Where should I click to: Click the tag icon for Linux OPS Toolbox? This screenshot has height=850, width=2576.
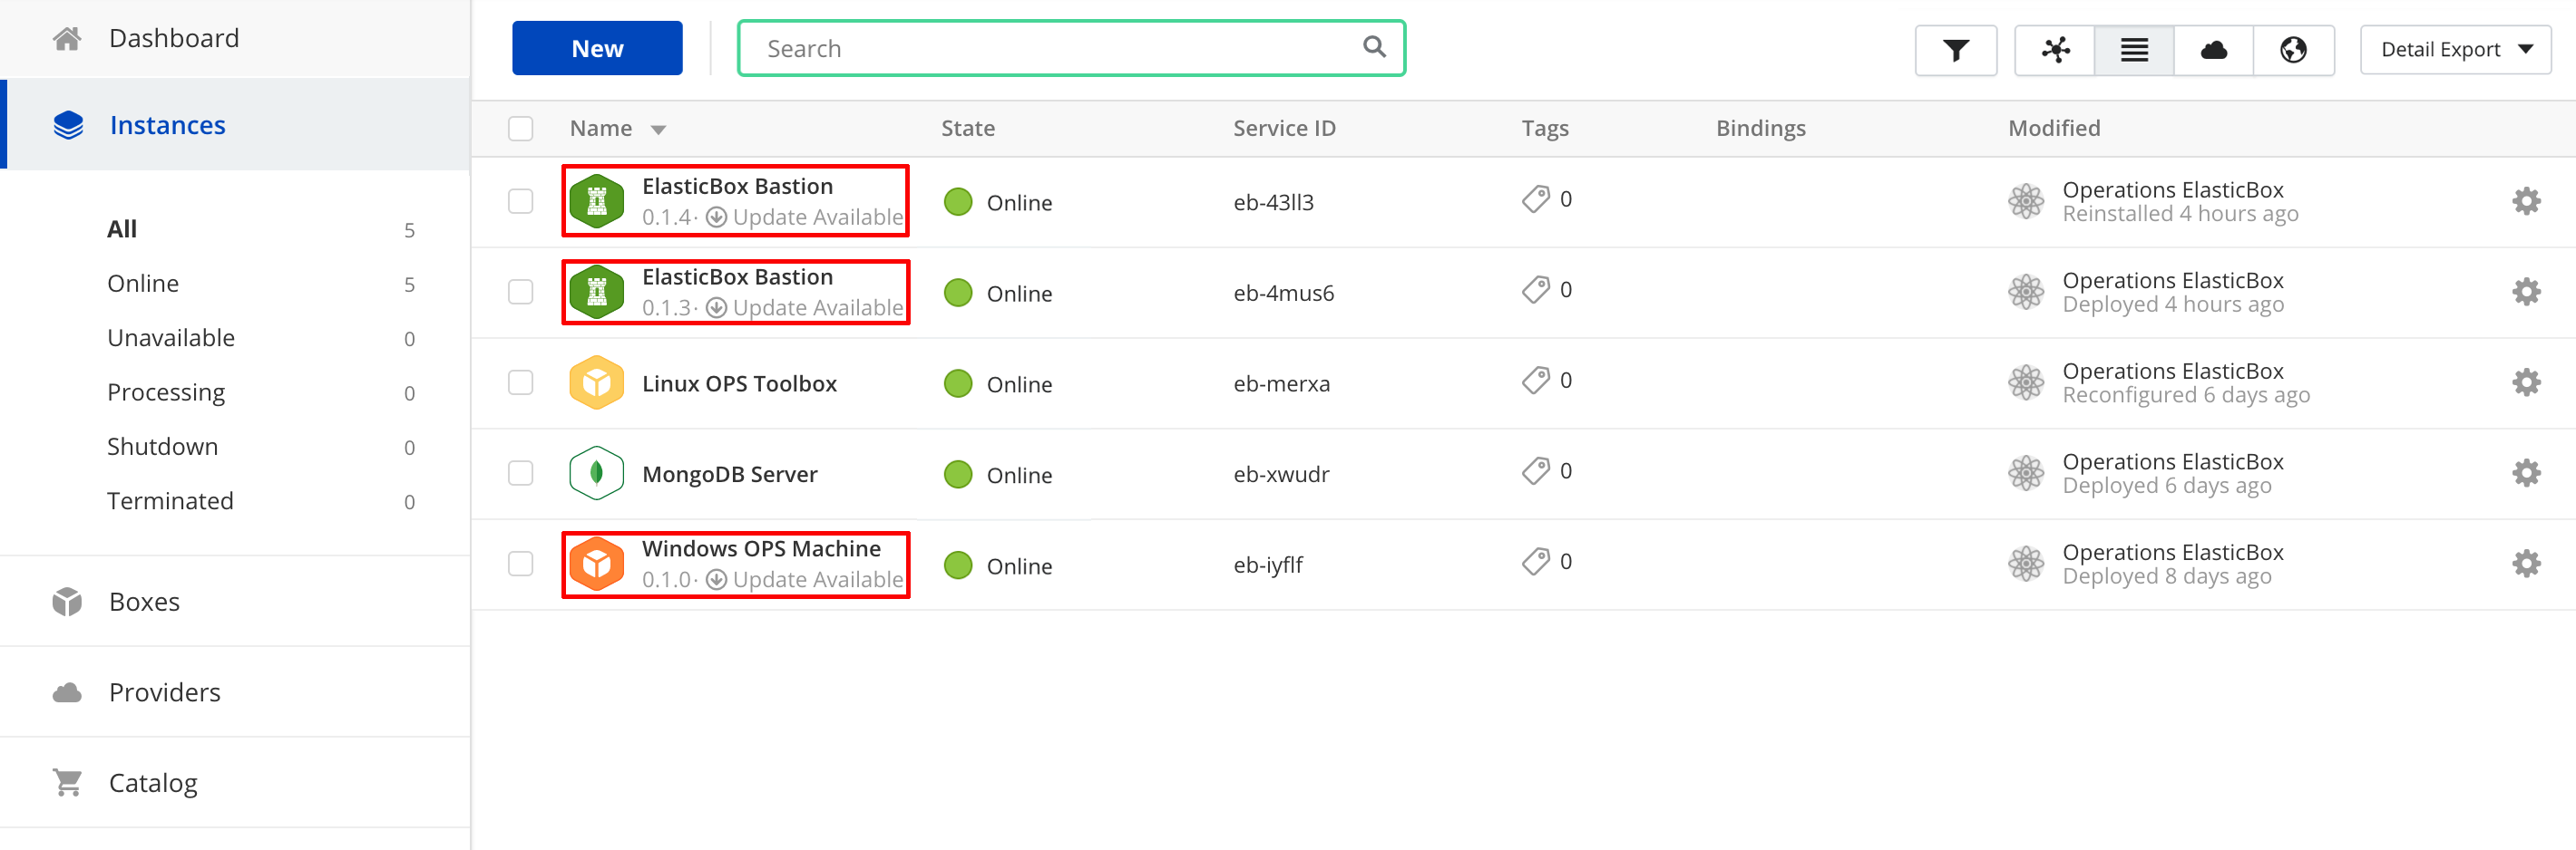point(1535,381)
